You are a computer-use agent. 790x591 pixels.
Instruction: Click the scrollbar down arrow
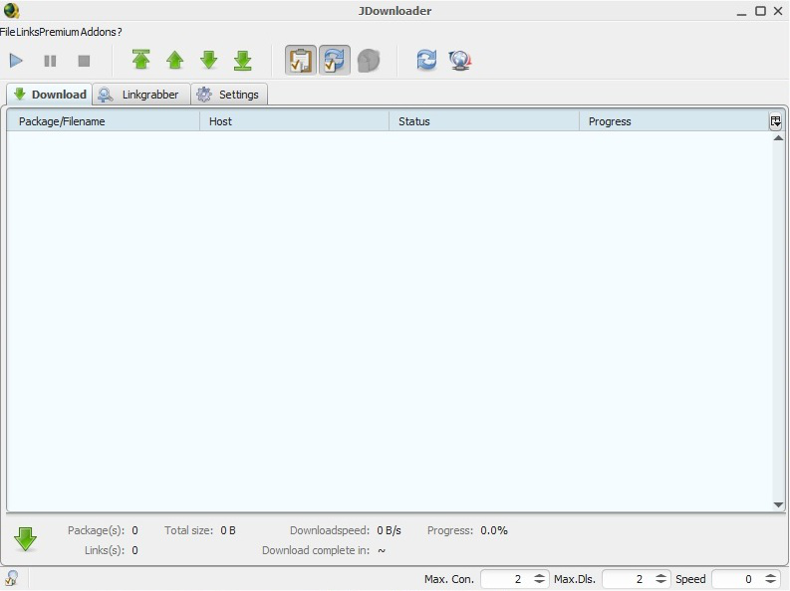pyautogui.click(x=778, y=504)
